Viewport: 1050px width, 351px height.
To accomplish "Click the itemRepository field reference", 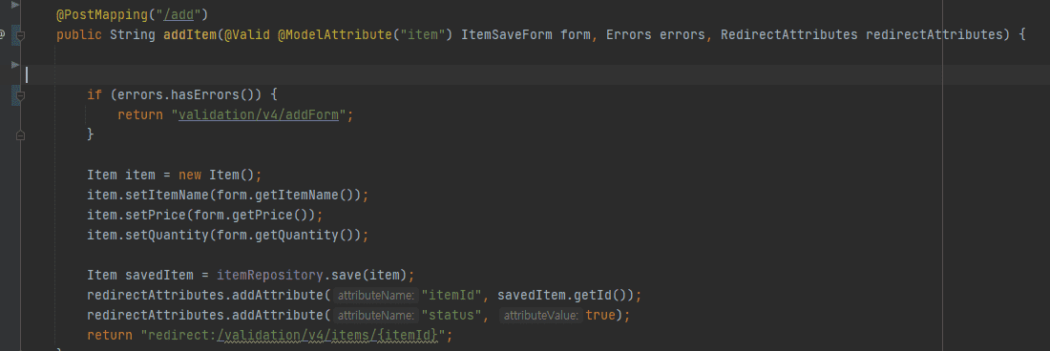I will [270, 275].
